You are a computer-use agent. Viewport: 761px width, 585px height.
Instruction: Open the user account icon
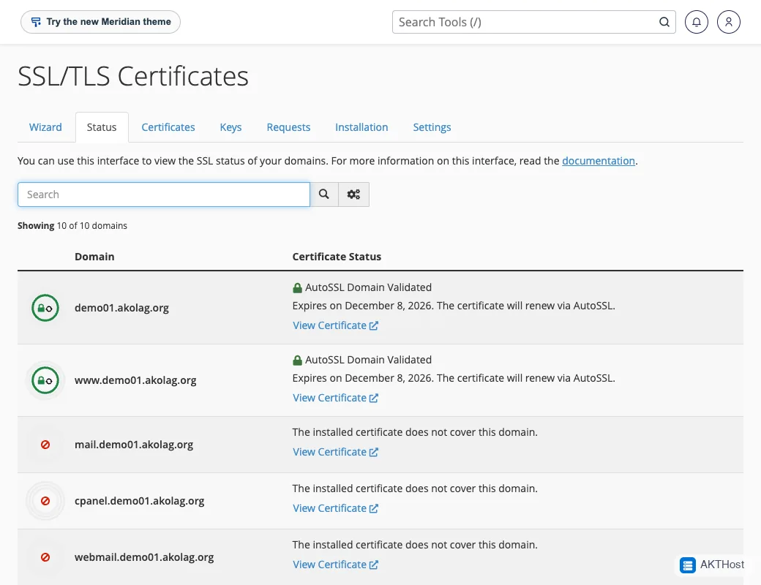729,22
